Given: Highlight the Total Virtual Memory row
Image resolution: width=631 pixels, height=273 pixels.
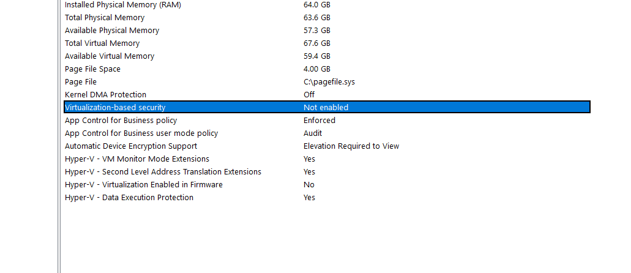Looking at the screenshot, I should point(102,43).
